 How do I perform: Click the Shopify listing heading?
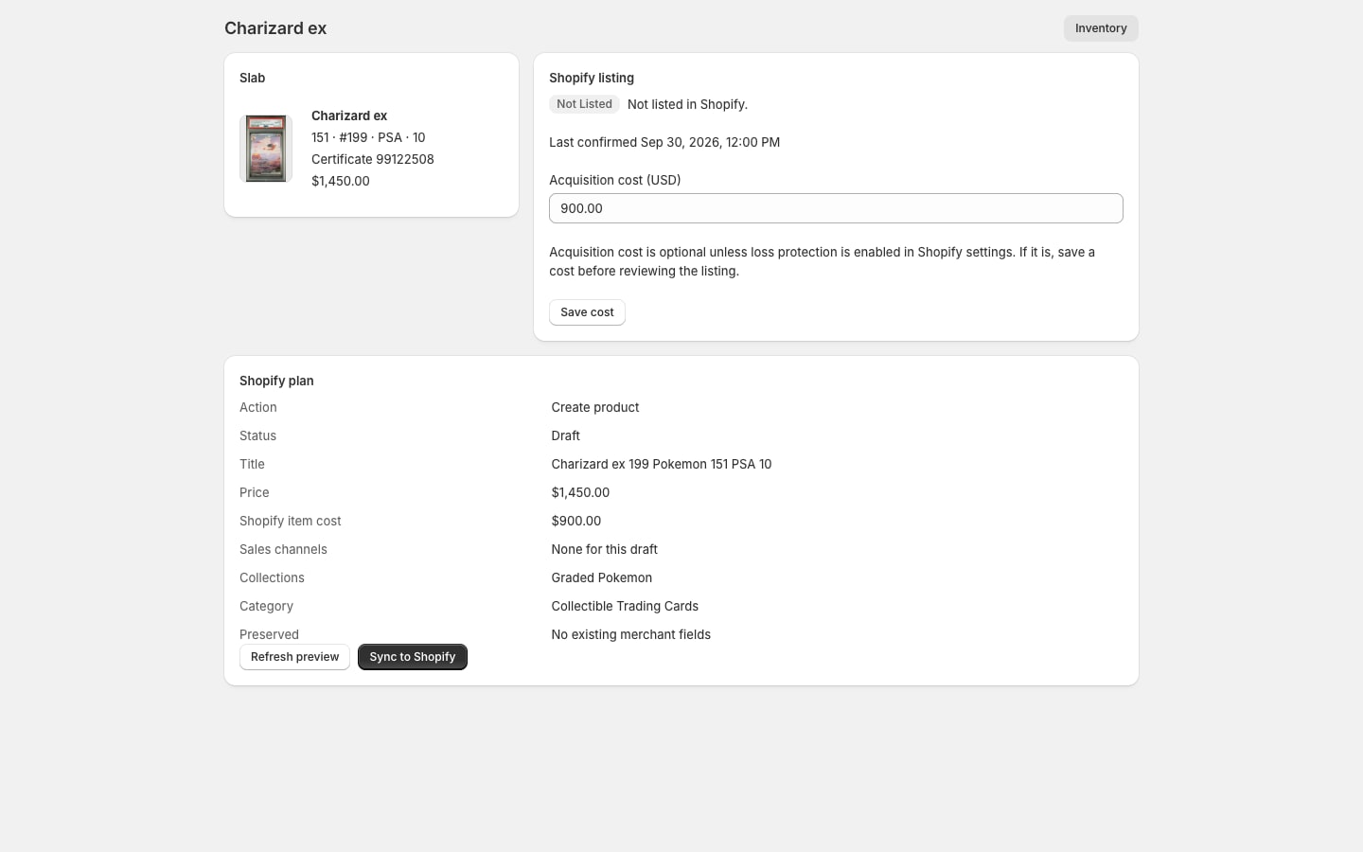pyautogui.click(x=592, y=78)
